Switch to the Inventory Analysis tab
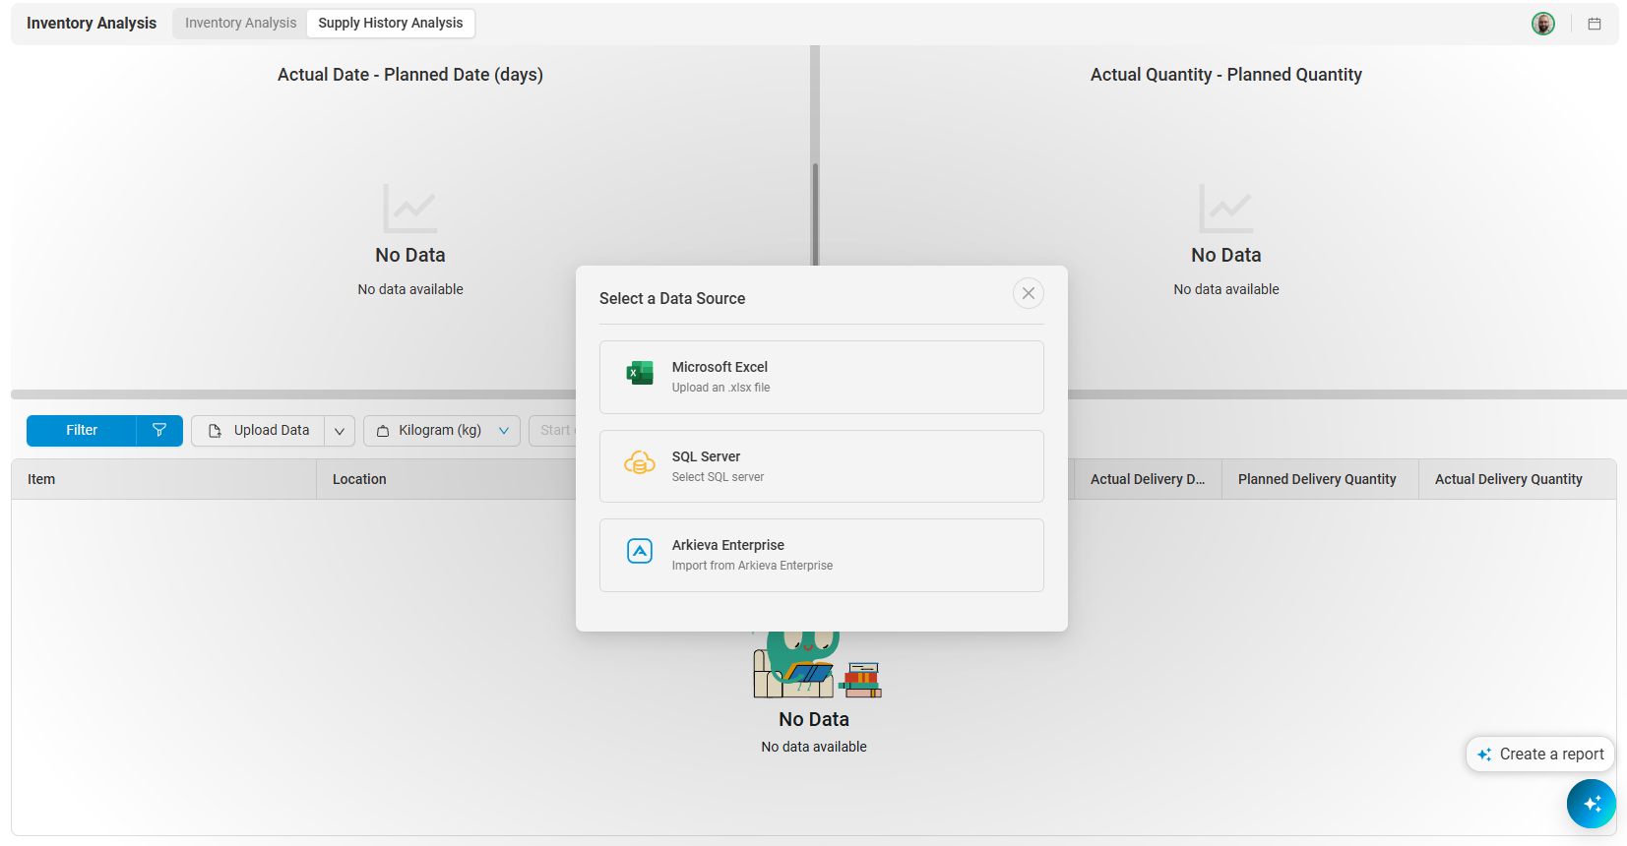The height and width of the screenshot is (846, 1627). (x=240, y=23)
